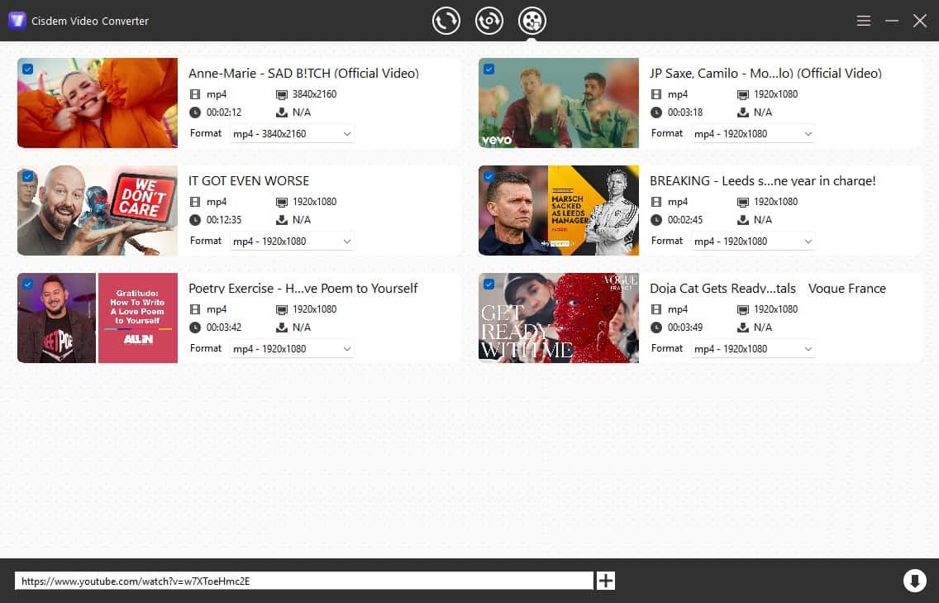Click the resolution monitor icon for JP Saxe video

click(x=742, y=94)
